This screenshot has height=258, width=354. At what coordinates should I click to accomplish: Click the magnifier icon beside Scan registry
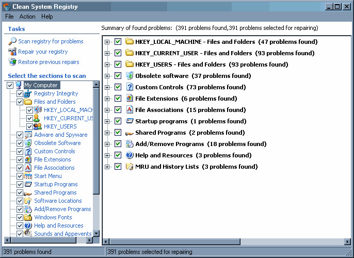(x=12, y=41)
